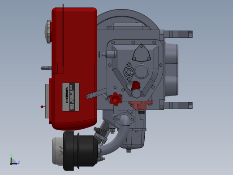Viewport: 233px width, 175px height.
Task: Select the gray nameplate on the red tank
Action: (x=71, y=97)
